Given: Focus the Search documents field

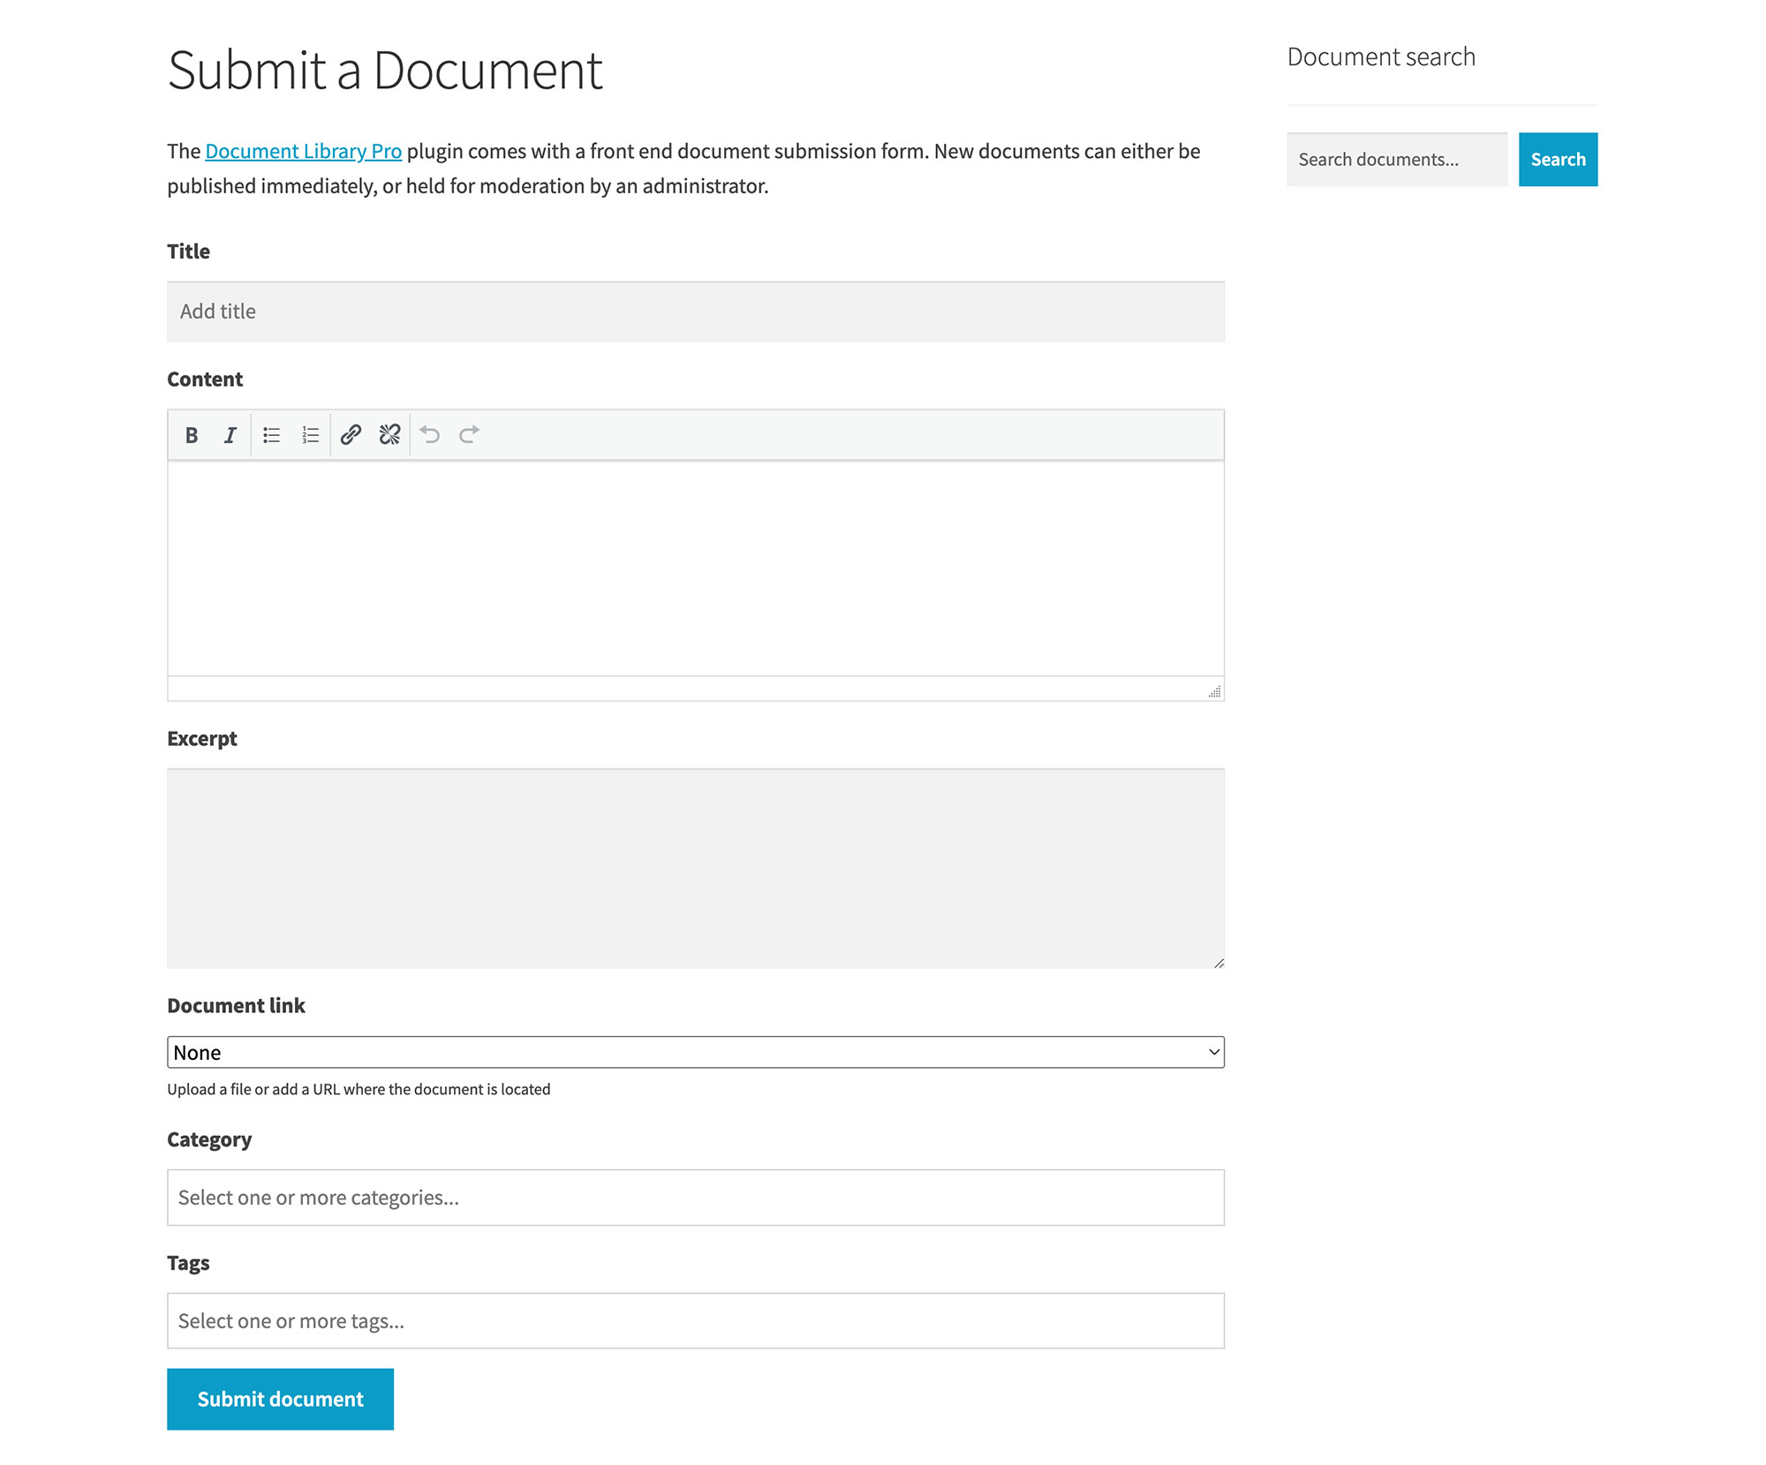Looking at the screenshot, I should click(x=1397, y=160).
